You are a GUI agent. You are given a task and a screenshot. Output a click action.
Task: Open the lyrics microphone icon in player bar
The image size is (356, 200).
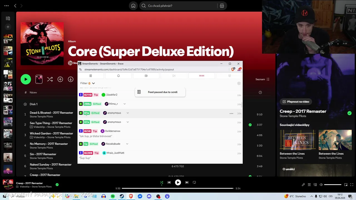pyautogui.click(x=303, y=185)
